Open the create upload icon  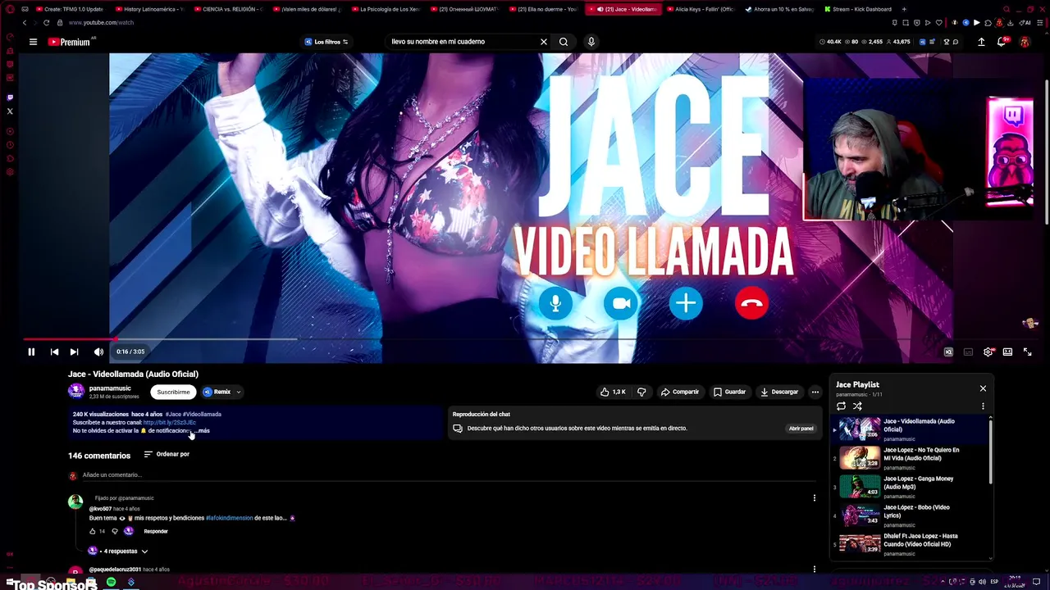click(981, 42)
